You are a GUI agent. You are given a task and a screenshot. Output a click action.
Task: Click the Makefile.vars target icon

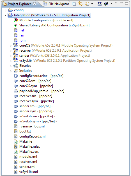(16, 152)
